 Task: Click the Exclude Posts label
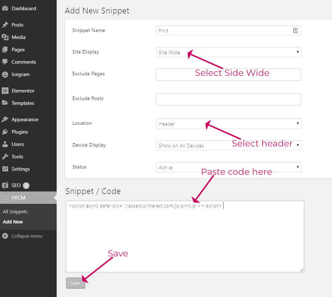coord(88,98)
